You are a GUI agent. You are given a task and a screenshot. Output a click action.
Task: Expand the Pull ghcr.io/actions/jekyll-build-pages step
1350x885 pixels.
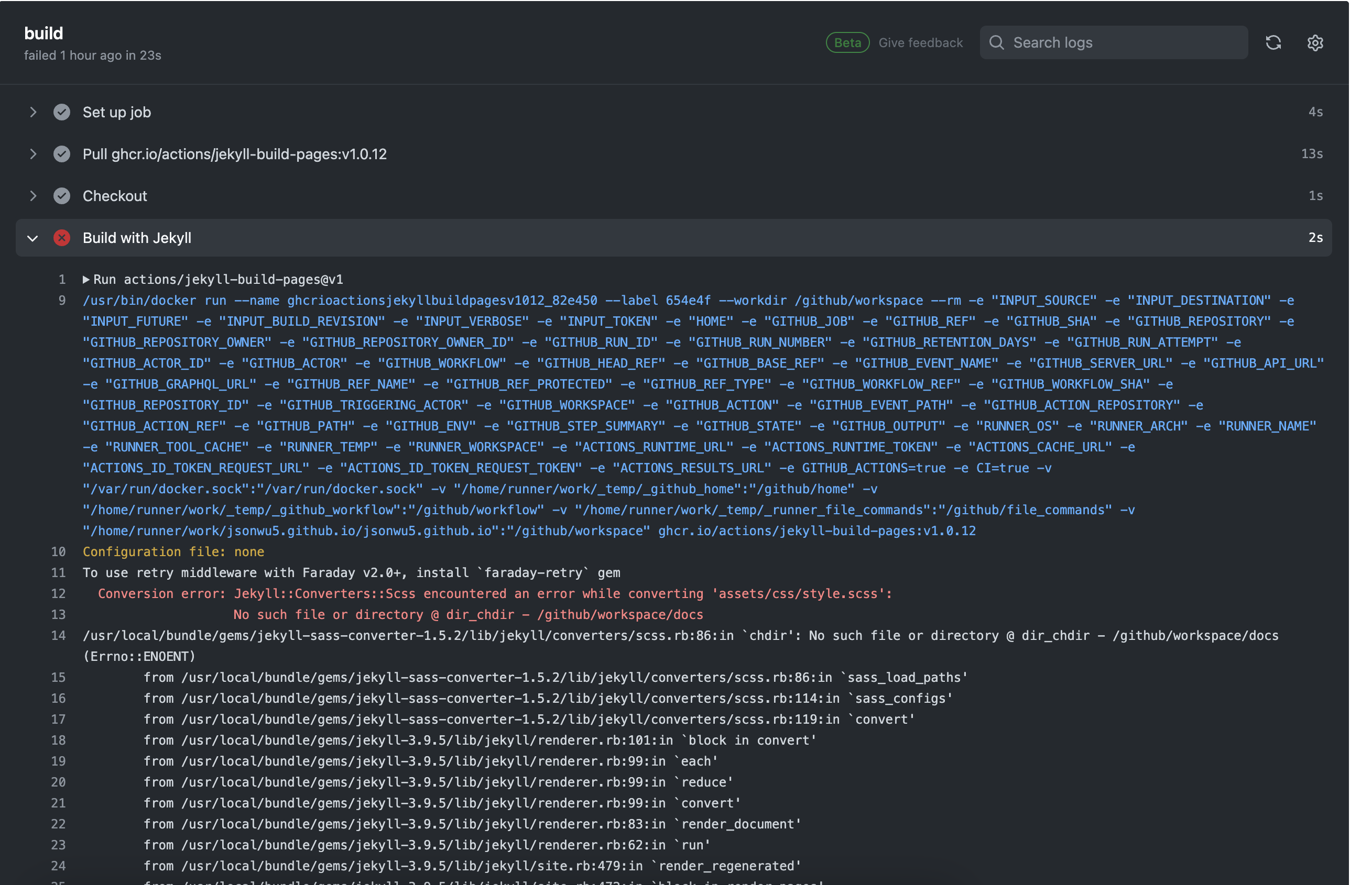(33, 154)
